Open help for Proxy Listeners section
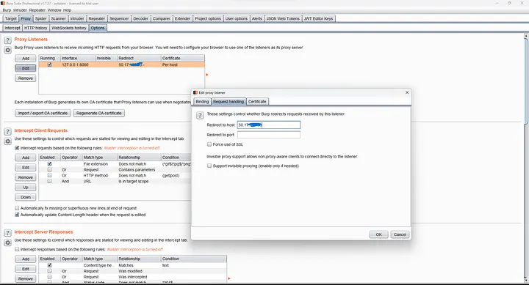 [x=7, y=40]
